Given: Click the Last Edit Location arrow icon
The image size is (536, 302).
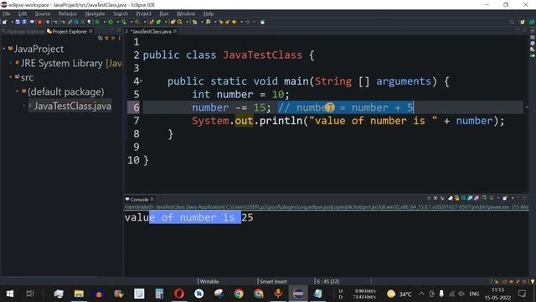Looking at the screenshot, I should [221, 22].
